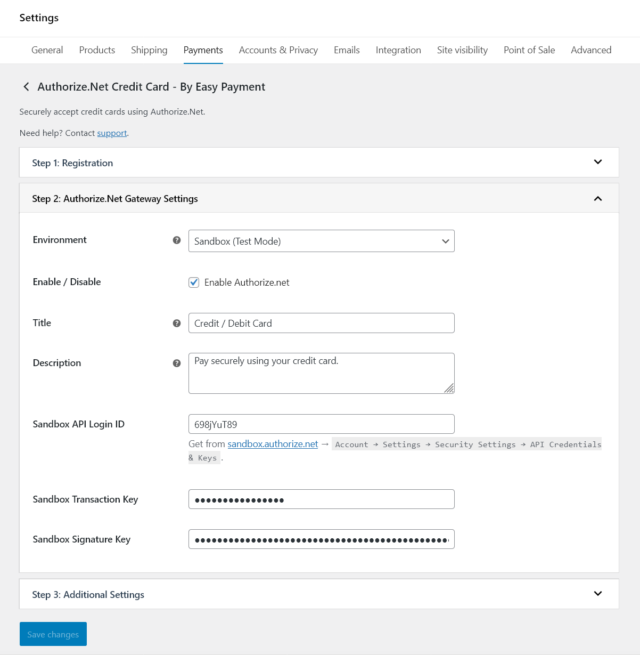Screen dimensions: 640x655
Task: Switch to the General tab
Action: 47,50
